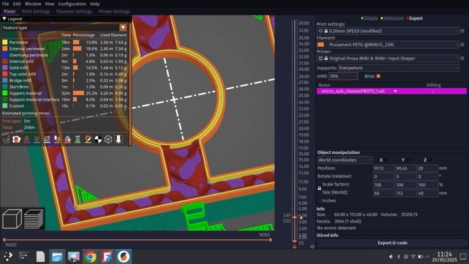Expand the Feature type dropdown in legend
This screenshot has width=469, height=264.
tap(123, 27)
